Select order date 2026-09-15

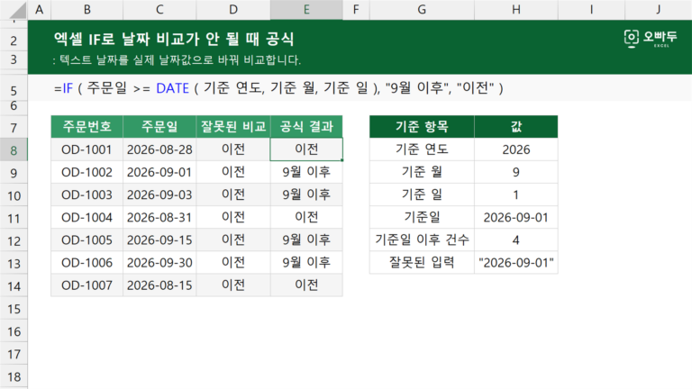[159, 240]
